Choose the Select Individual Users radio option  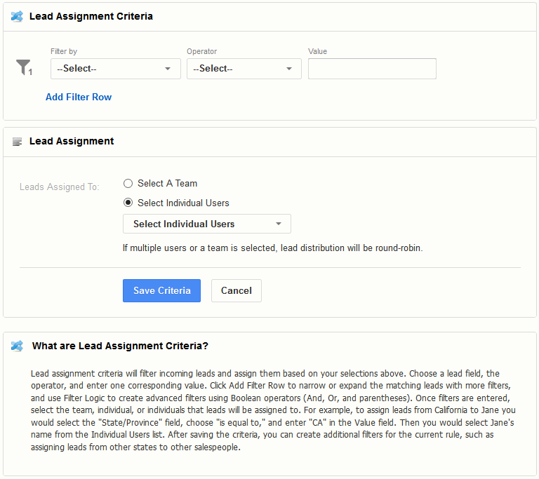pyautogui.click(x=128, y=203)
